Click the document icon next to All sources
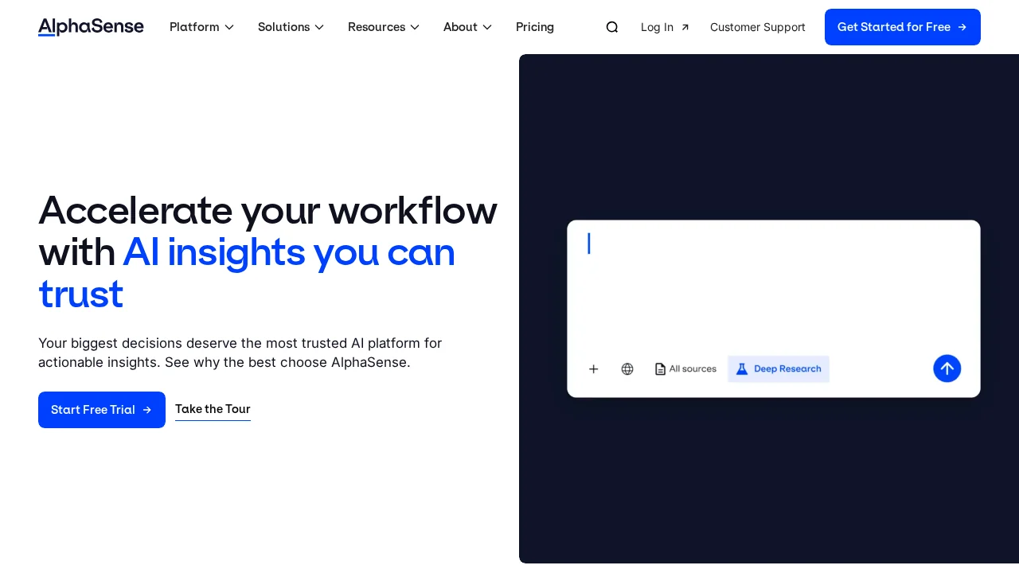This screenshot has width=1019, height=573. pyautogui.click(x=660, y=368)
